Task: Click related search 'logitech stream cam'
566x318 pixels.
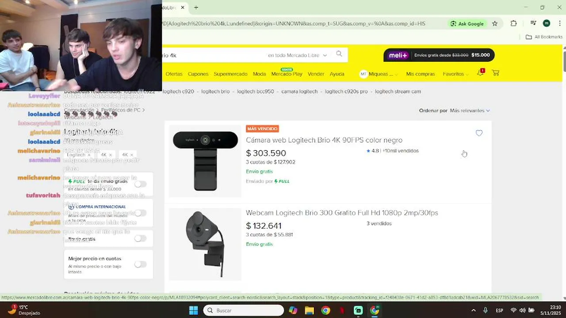Action: (398, 91)
